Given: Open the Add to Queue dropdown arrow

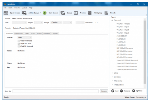Looking at the screenshot, I should click(x=40, y=13).
